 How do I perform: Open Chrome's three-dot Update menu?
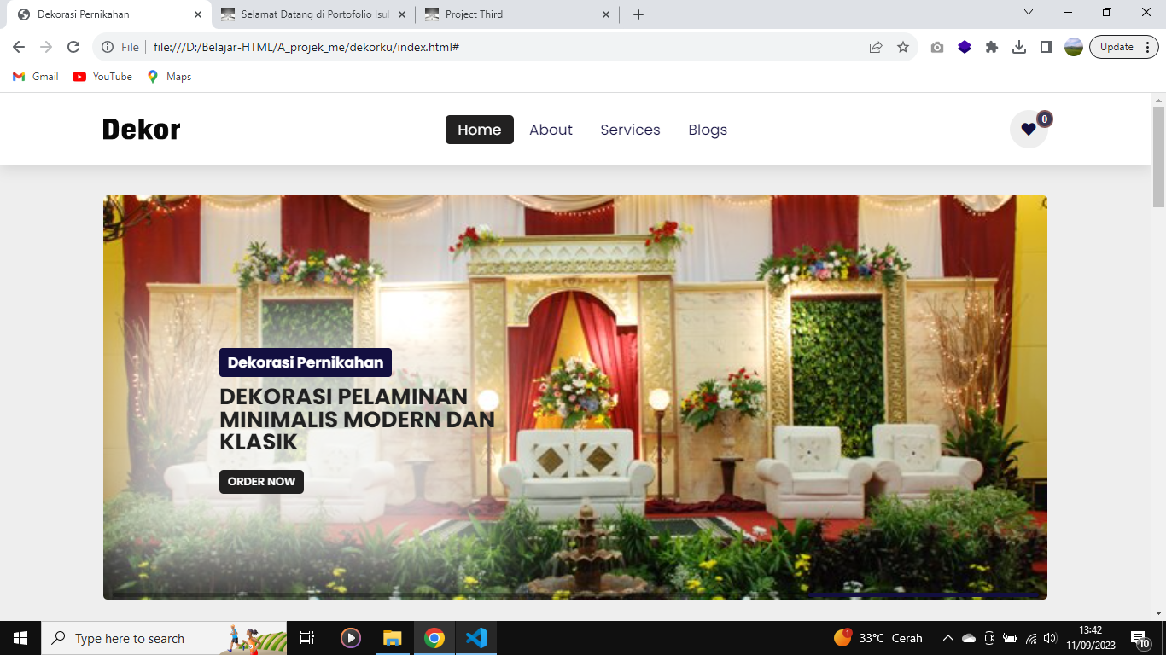tap(1147, 47)
